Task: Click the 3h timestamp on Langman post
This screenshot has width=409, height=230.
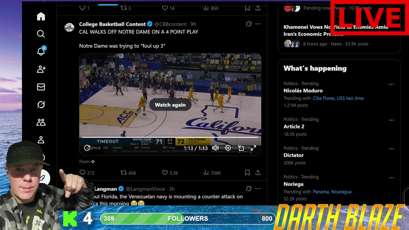Action: pos(172,189)
